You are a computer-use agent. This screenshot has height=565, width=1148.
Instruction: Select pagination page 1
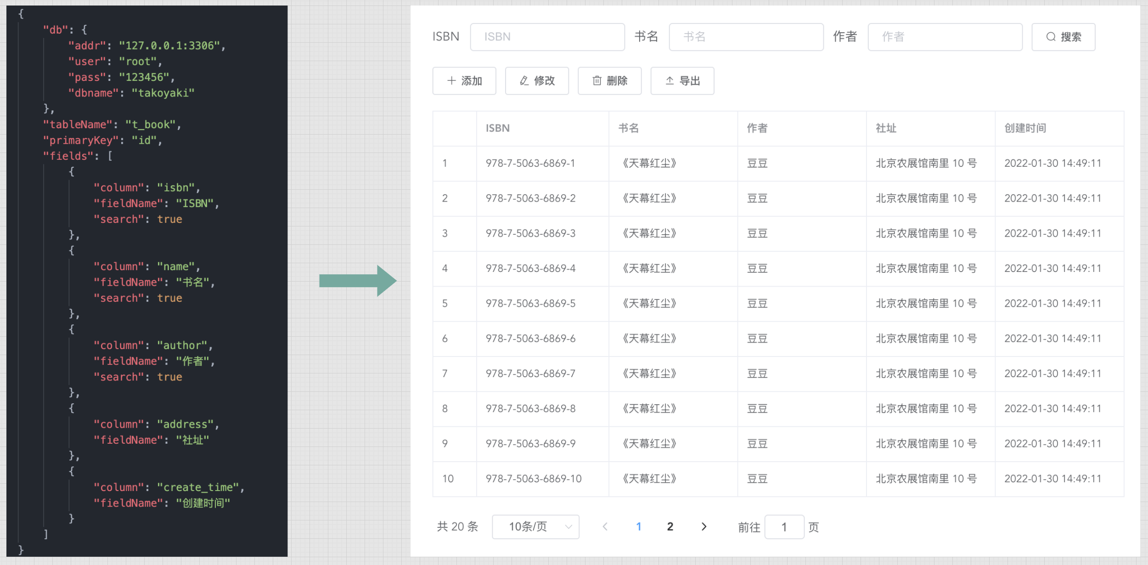638,526
